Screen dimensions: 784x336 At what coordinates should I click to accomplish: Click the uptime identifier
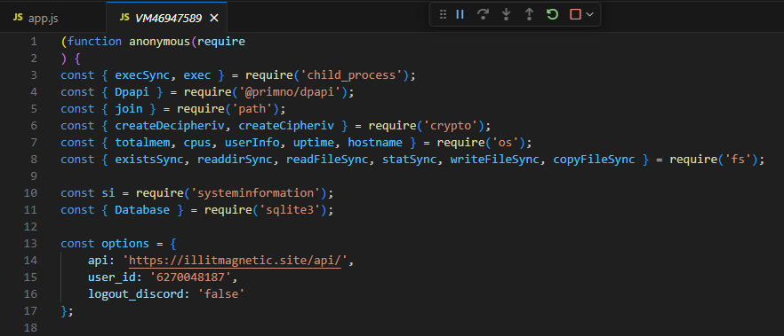pyautogui.click(x=313, y=143)
